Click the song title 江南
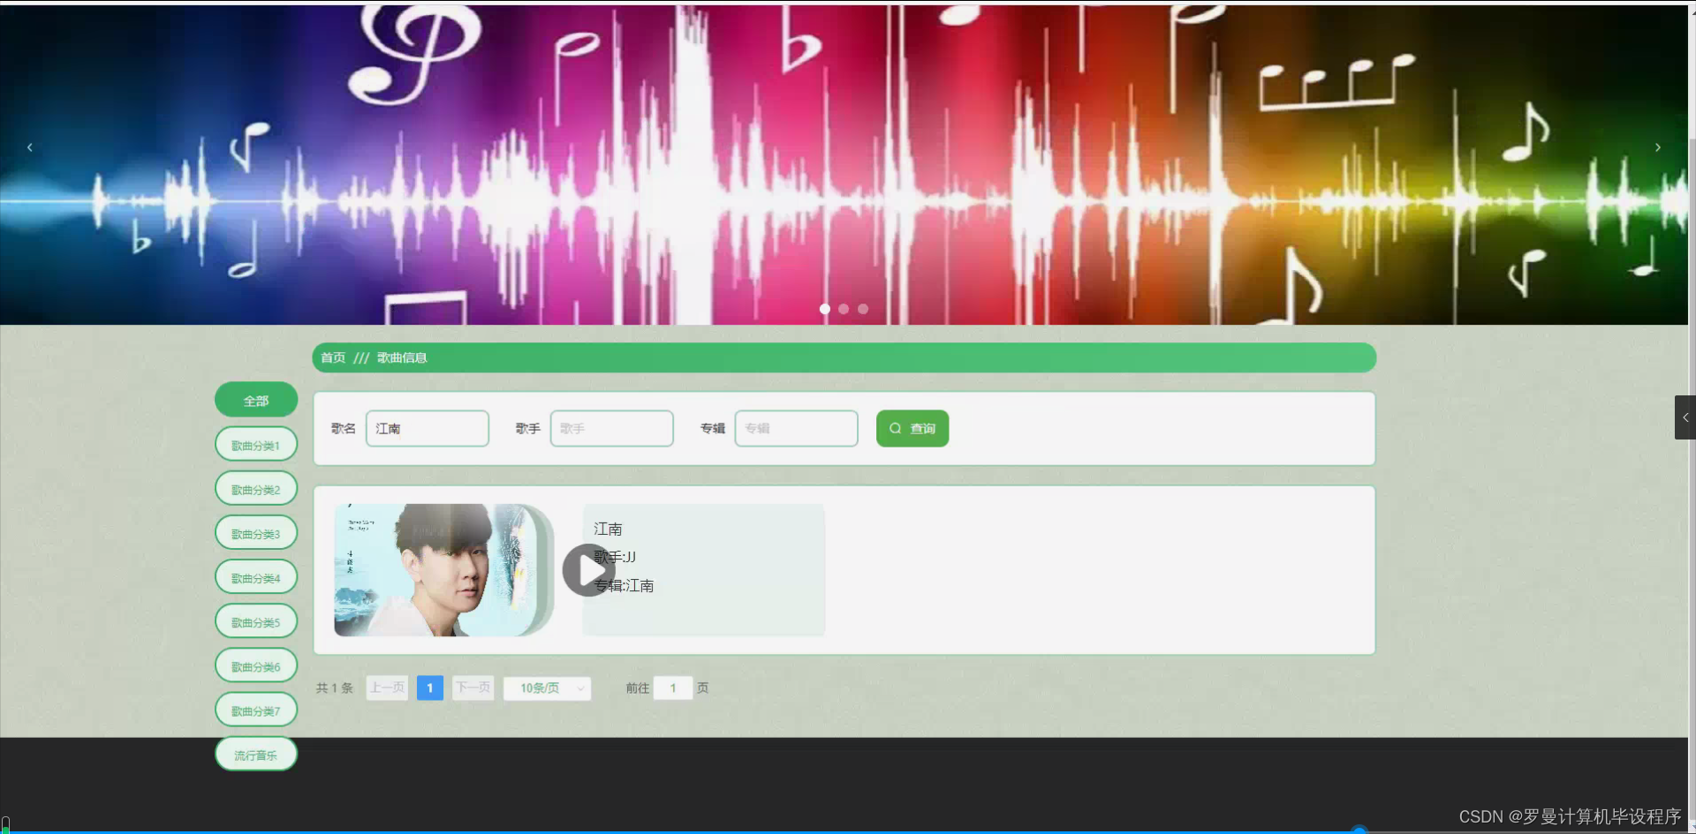Viewport: 1696px width, 834px height. (x=608, y=529)
